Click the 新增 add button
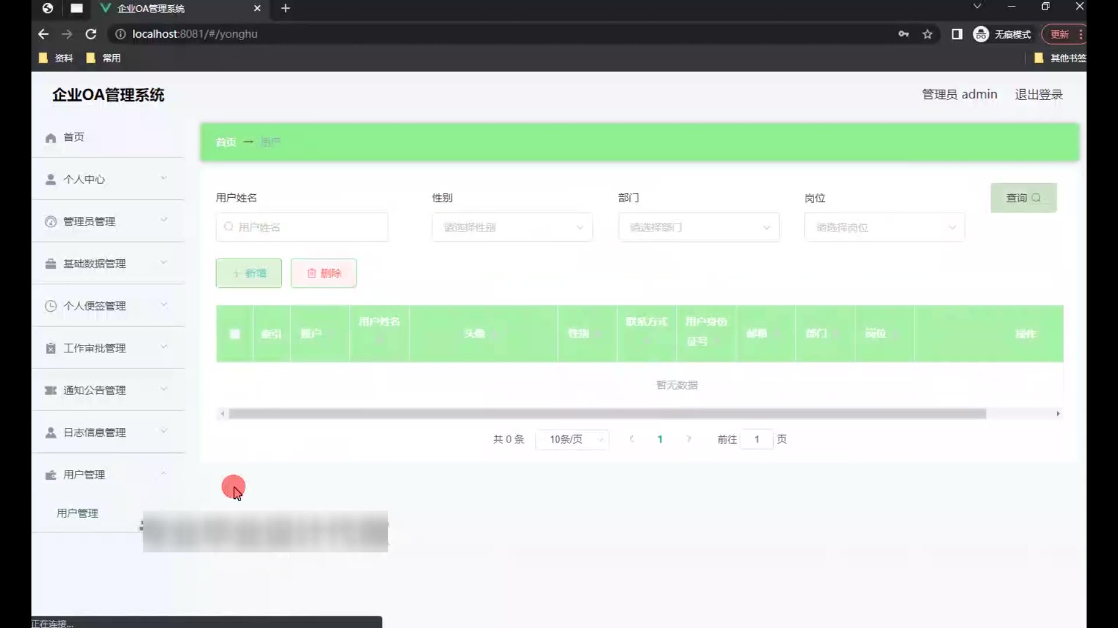 tap(249, 273)
